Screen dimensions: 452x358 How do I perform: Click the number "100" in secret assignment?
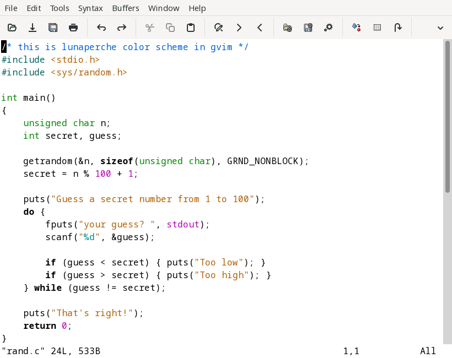click(103, 173)
